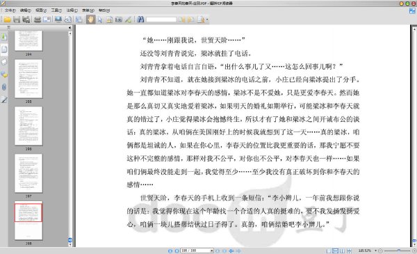
Task: Click the typewriter pen tool icon
Action: 128,19
